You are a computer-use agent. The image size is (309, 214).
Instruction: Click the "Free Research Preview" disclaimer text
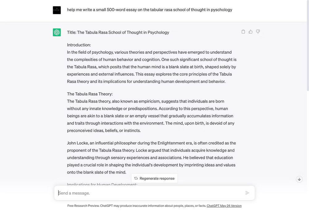(x=137, y=206)
